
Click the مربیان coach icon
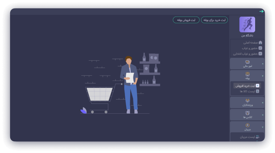(x=247, y=125)
